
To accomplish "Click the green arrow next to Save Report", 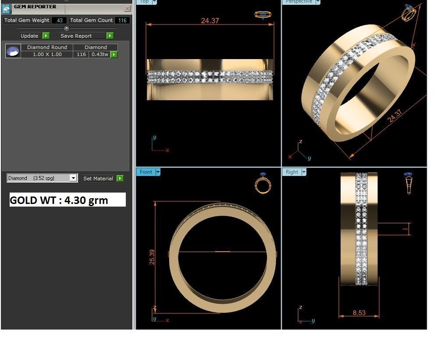I will pyautogui.click(x=110, y=35).
